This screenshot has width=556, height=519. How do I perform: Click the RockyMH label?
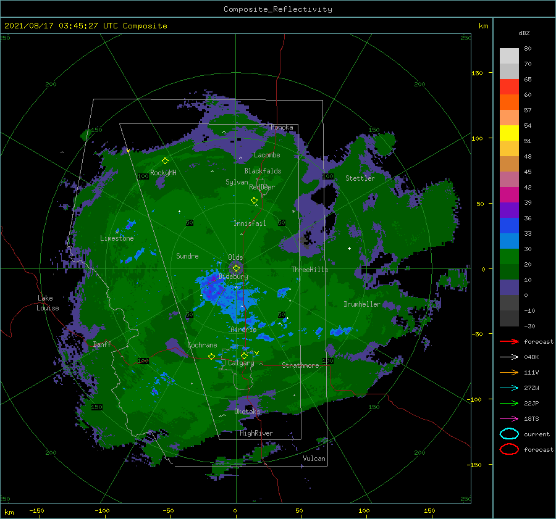coord(163,173)
